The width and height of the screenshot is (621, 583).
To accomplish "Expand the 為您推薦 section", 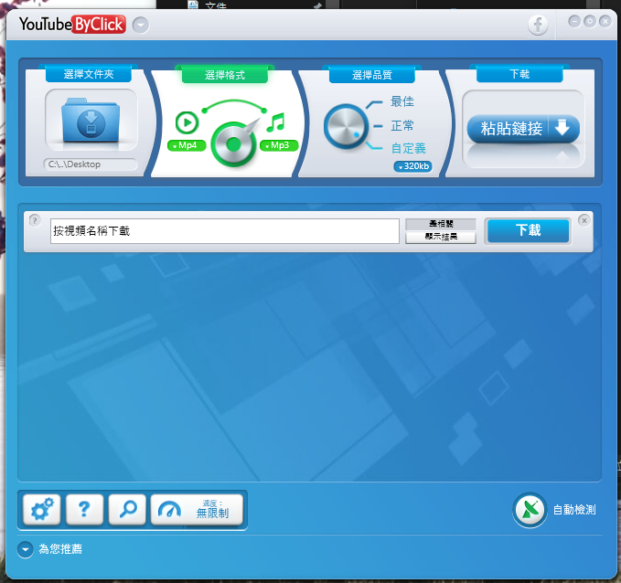I will click(26, 549).
